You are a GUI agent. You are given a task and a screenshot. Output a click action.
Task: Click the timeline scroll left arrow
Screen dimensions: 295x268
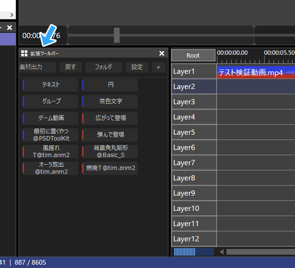pos(222,252)
